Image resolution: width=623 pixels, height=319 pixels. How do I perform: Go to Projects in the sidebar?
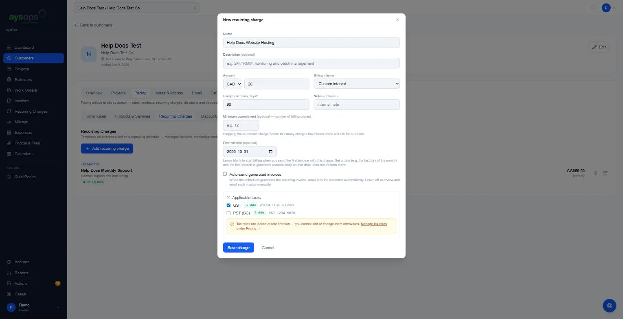33,69
